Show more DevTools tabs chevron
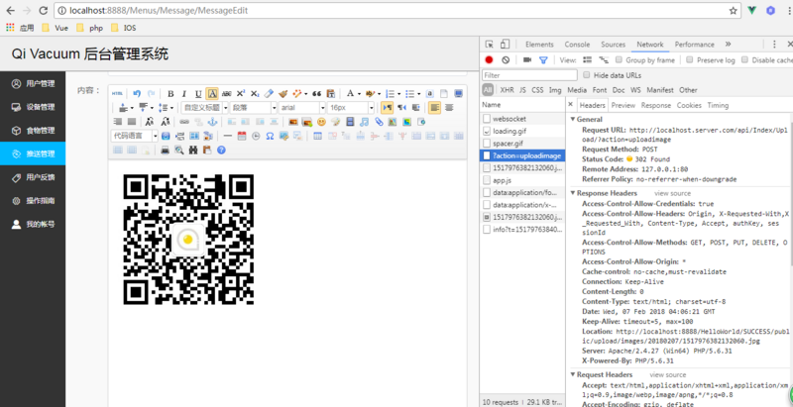793x407 pixels. (728, 45)
